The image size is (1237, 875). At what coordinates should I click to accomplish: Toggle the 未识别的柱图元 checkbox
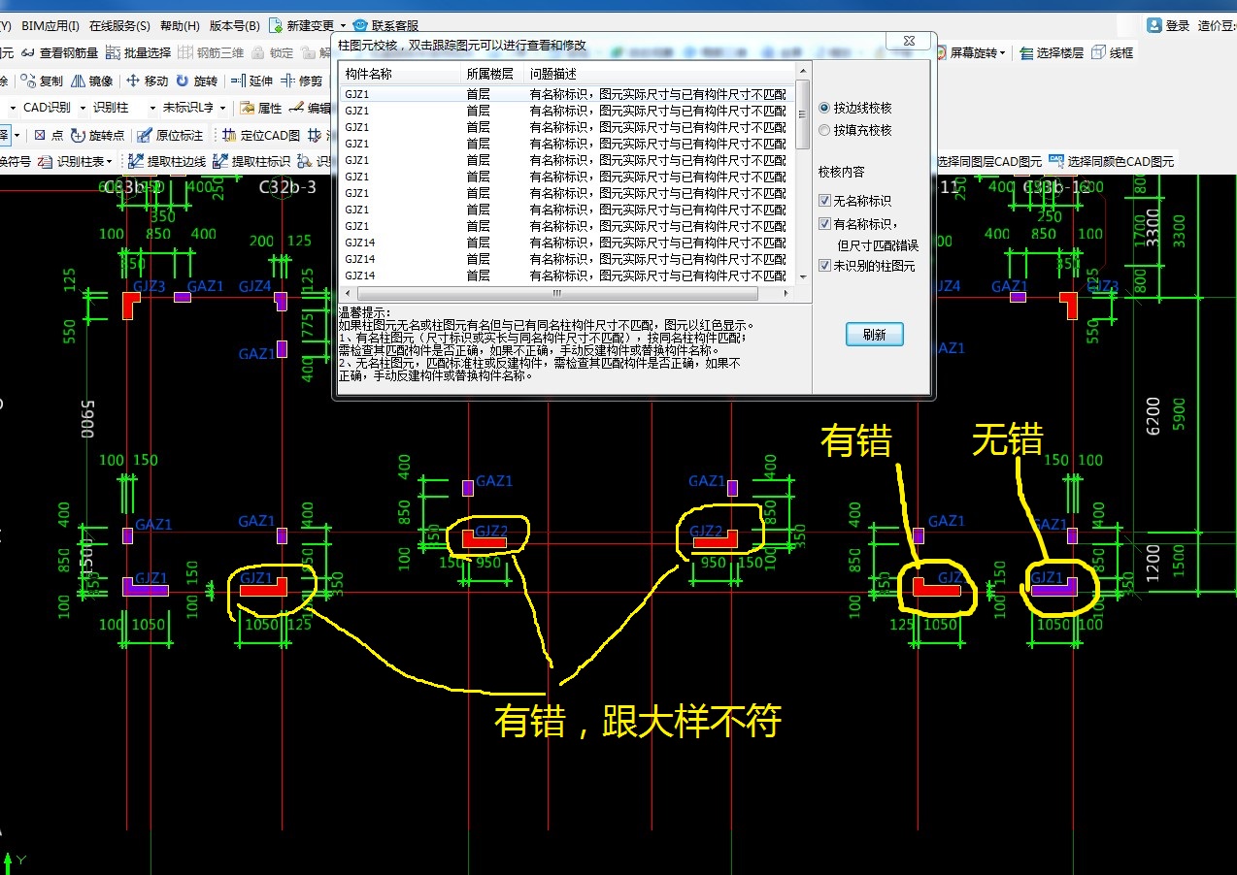[825, 265]
